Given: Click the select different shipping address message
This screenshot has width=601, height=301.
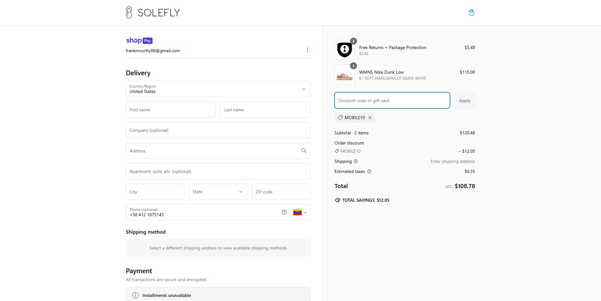Looking at the screenshot, I should [218, 248].
